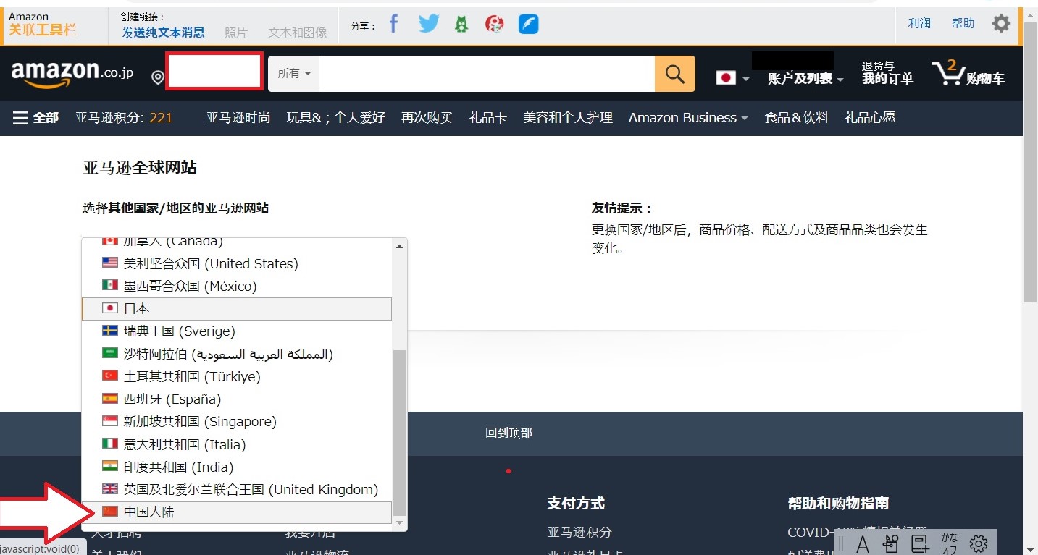Open the toolbar settings gear icon
The height and width of the screenshot is (555, 1038).
tap(1001, 23)
